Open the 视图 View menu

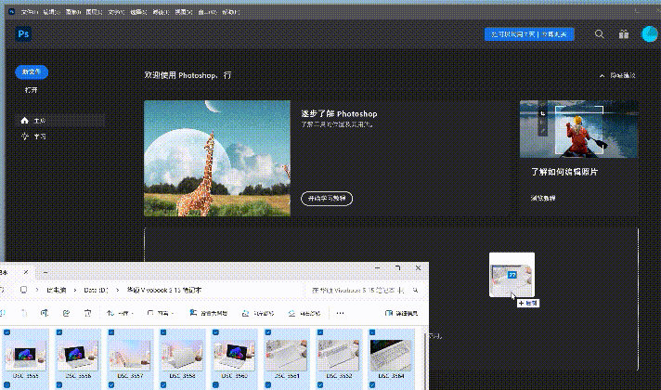[x=184, y=12]
